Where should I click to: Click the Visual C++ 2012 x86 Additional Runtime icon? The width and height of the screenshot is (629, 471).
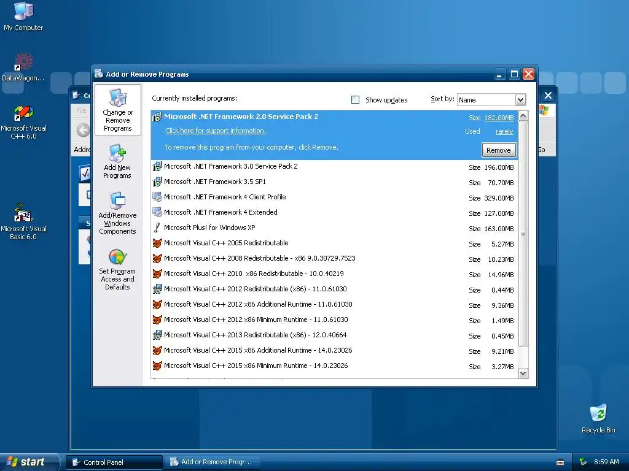tap(157, 304)
